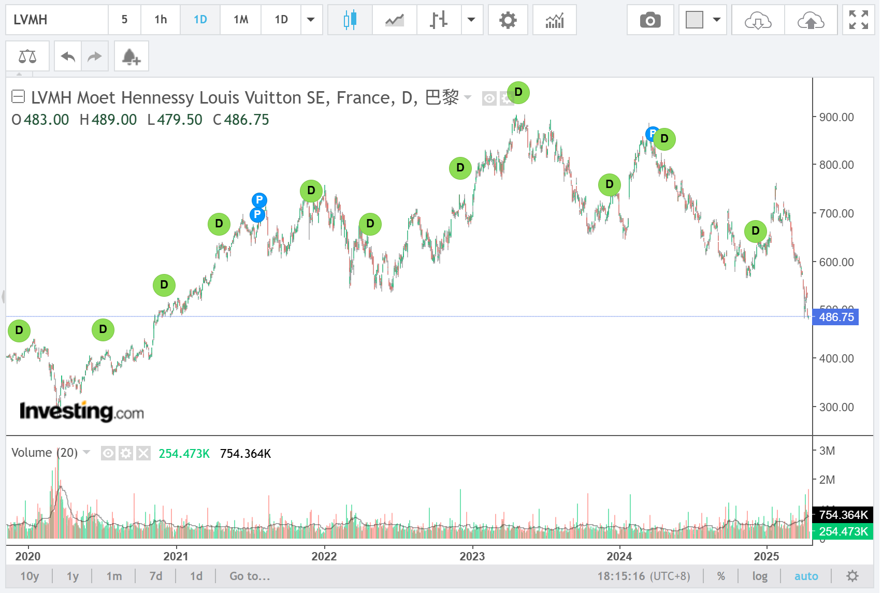
Task: Click the 486.75 current price label
Action: coord(836,317)
